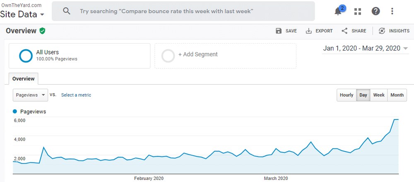
Task: Switch chart to Day view
Action: point(363,95)
